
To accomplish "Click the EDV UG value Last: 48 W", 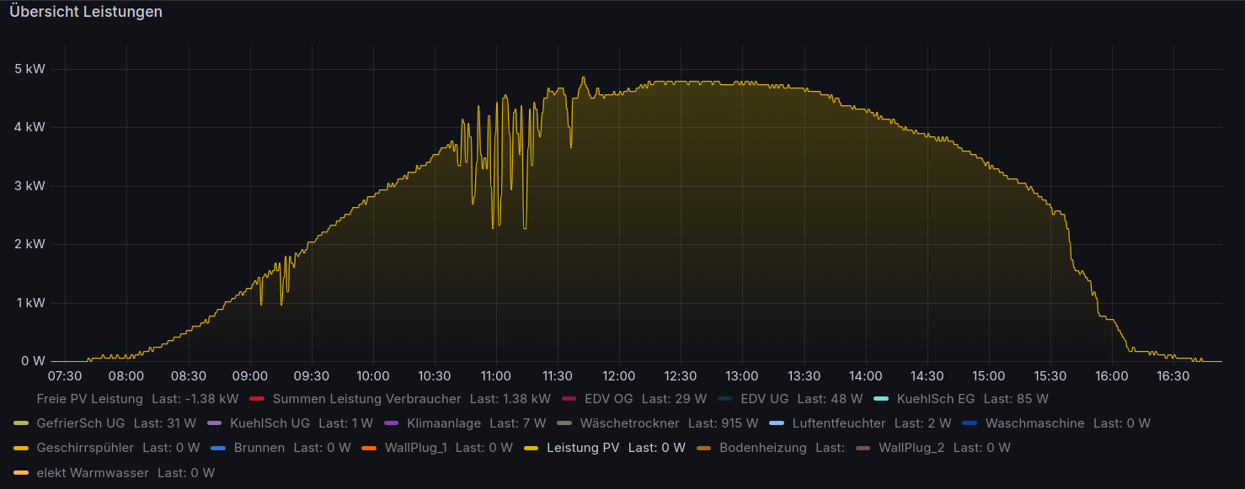I will tap(830, 398).
